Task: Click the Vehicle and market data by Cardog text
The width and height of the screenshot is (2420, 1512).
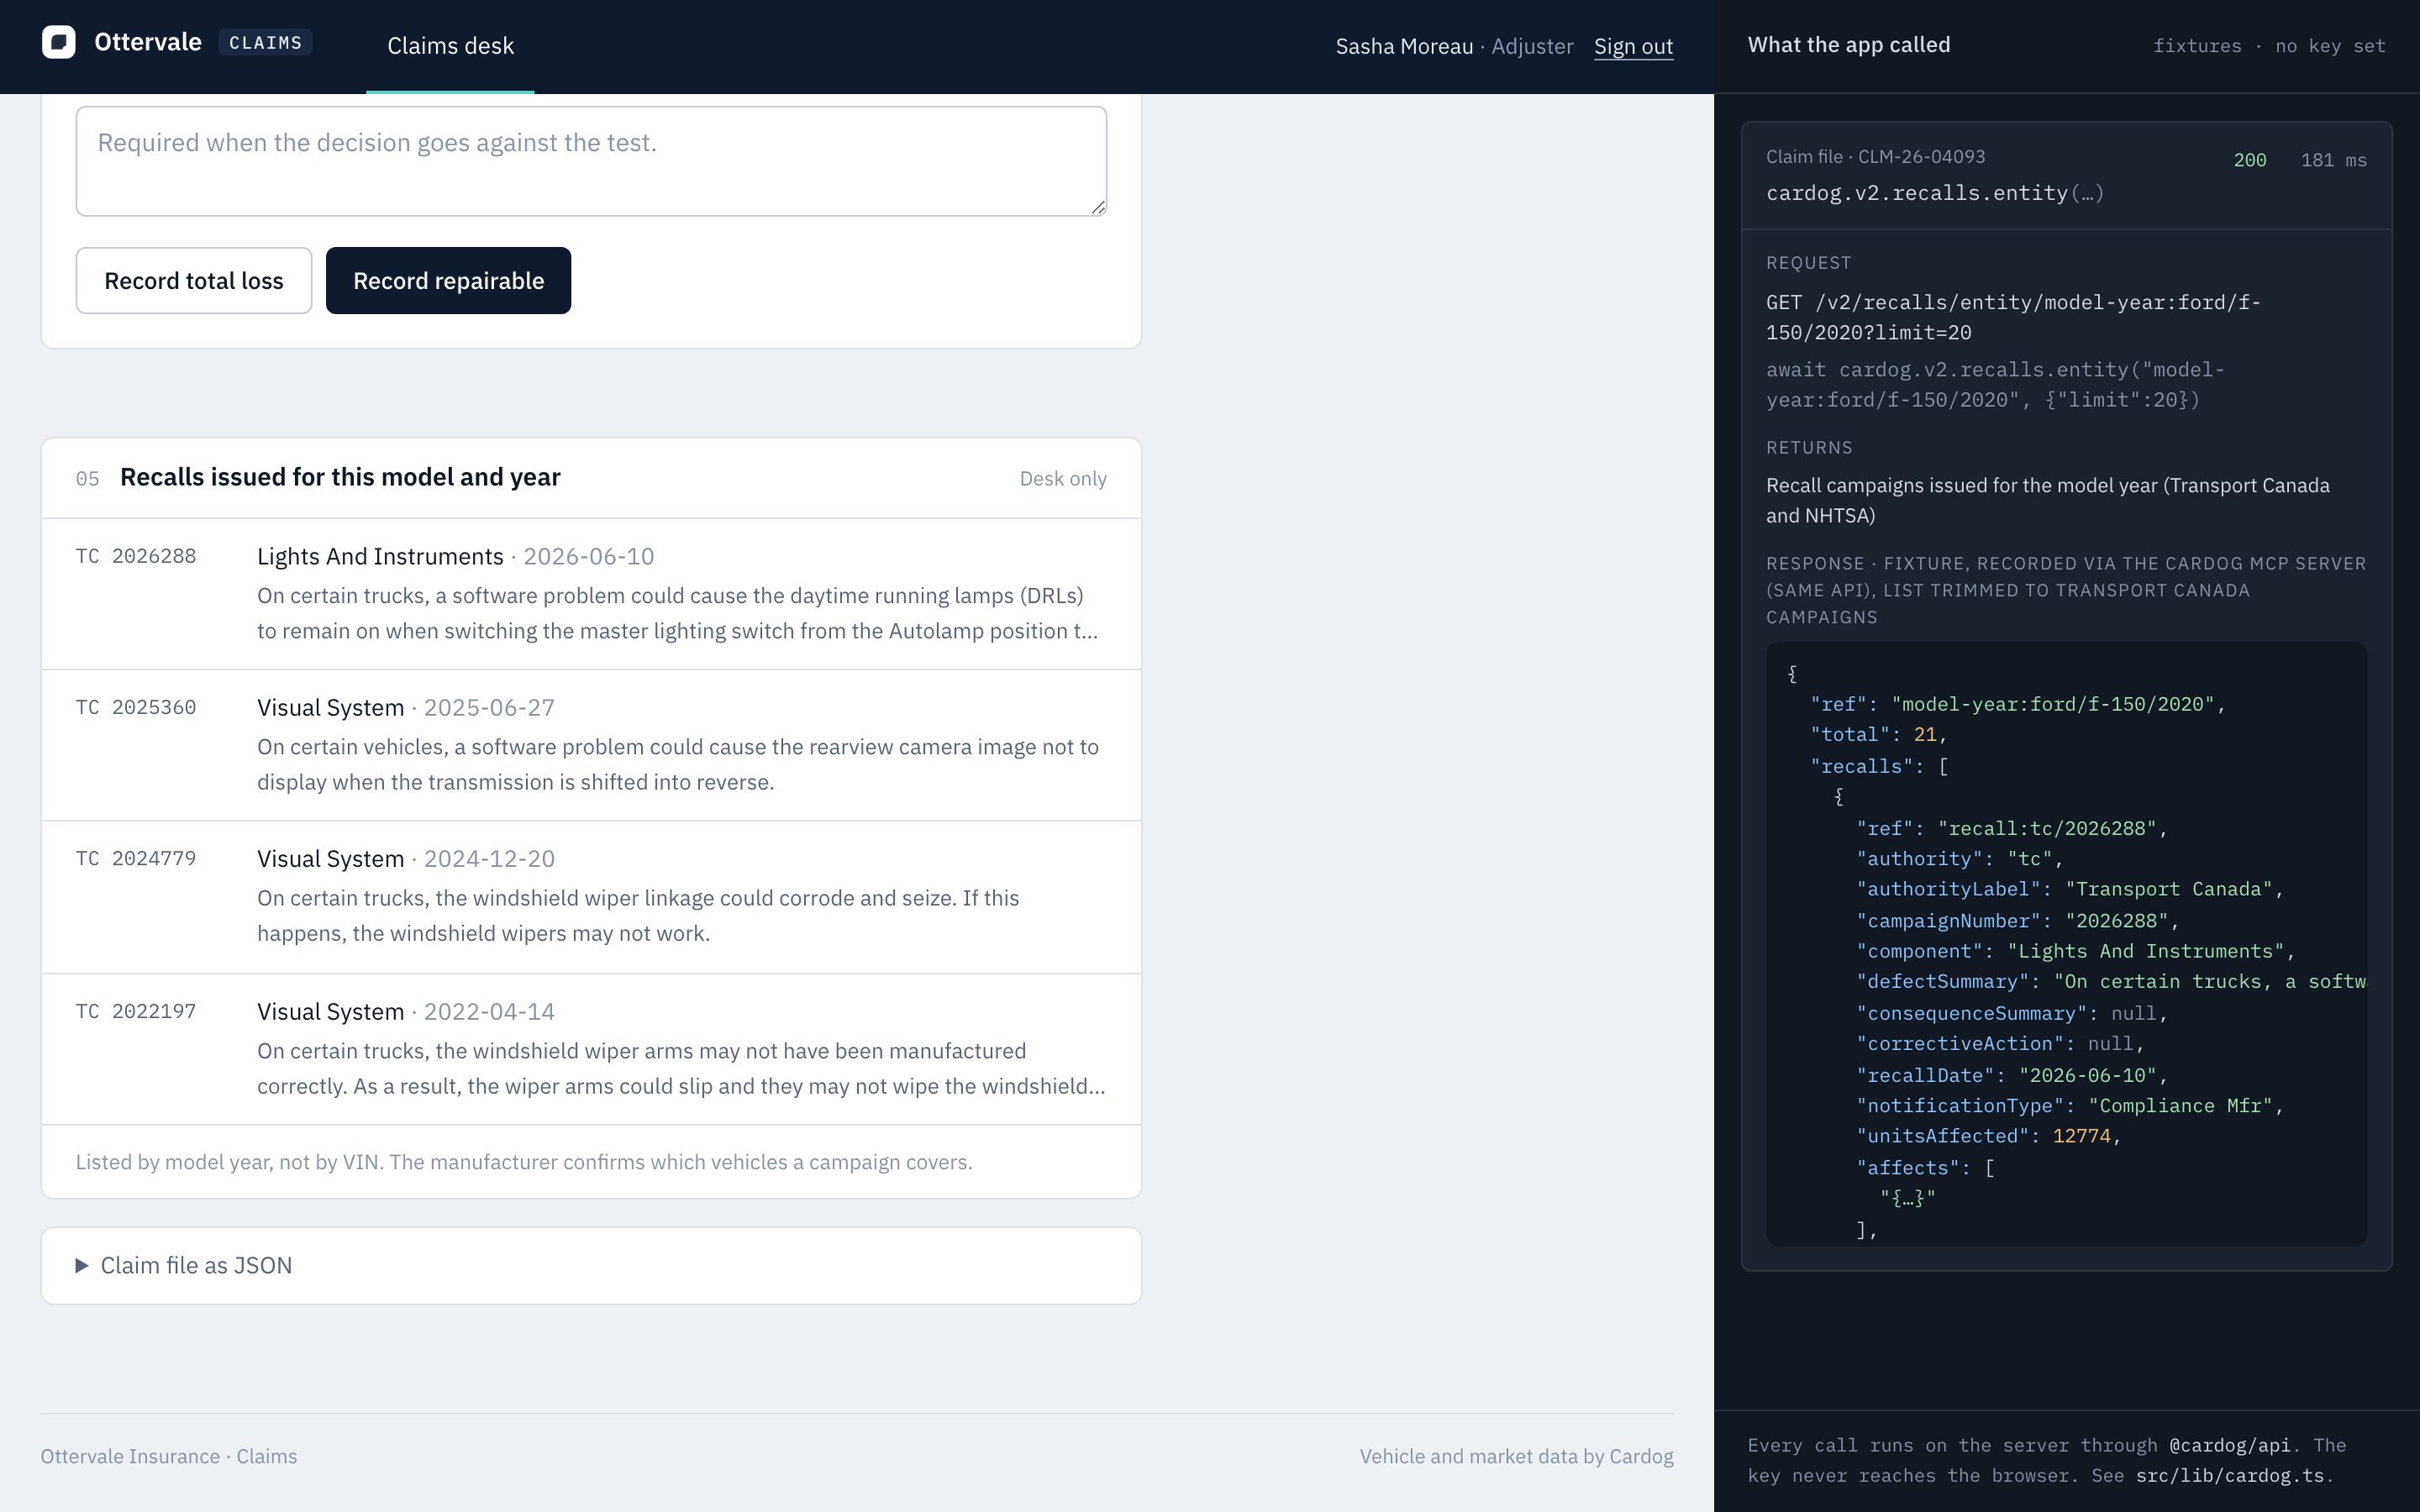Action: click(1516, 1456)
